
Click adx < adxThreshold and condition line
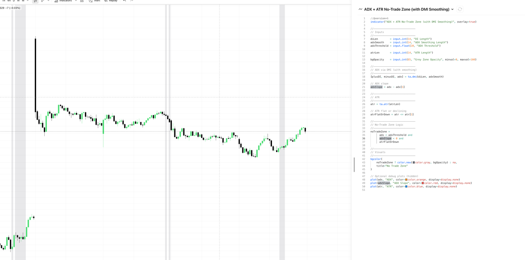coord(396,135)
